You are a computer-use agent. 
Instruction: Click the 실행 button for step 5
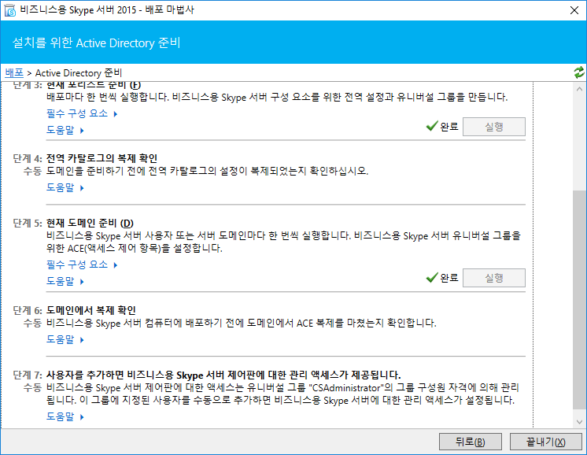pos(494,278)
